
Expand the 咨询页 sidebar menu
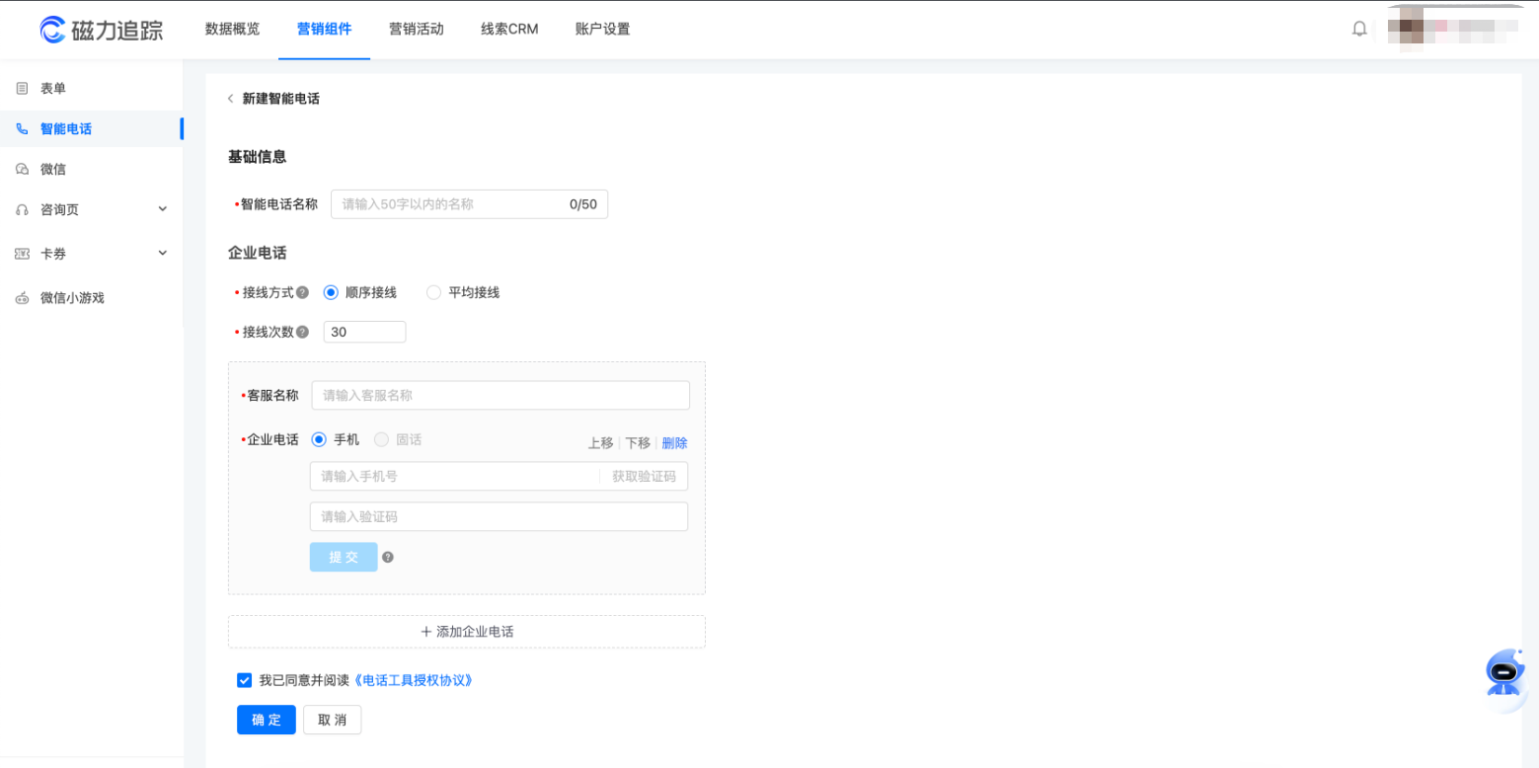click(162, 209)
